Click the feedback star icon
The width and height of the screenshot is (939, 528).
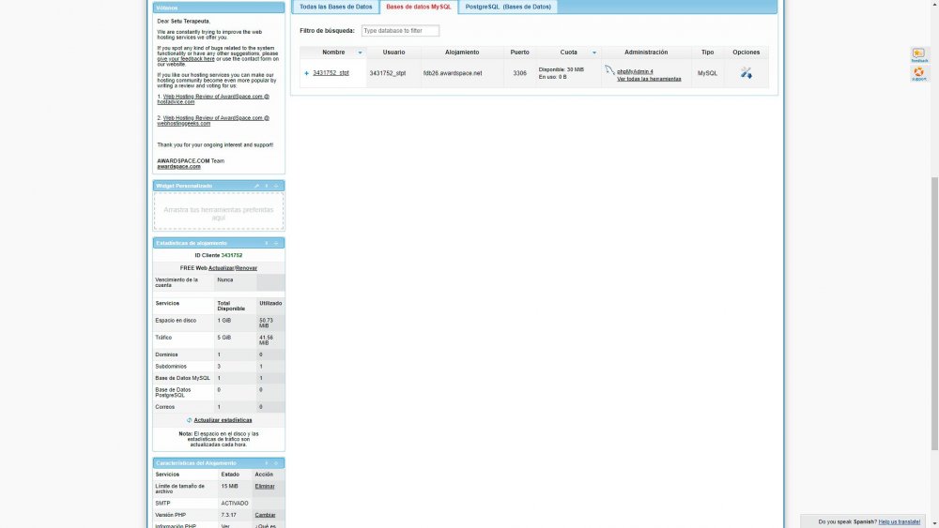918,53
